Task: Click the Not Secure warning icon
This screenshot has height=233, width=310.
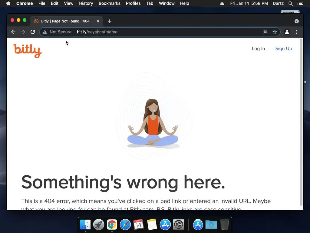Action: coord(45,32)
